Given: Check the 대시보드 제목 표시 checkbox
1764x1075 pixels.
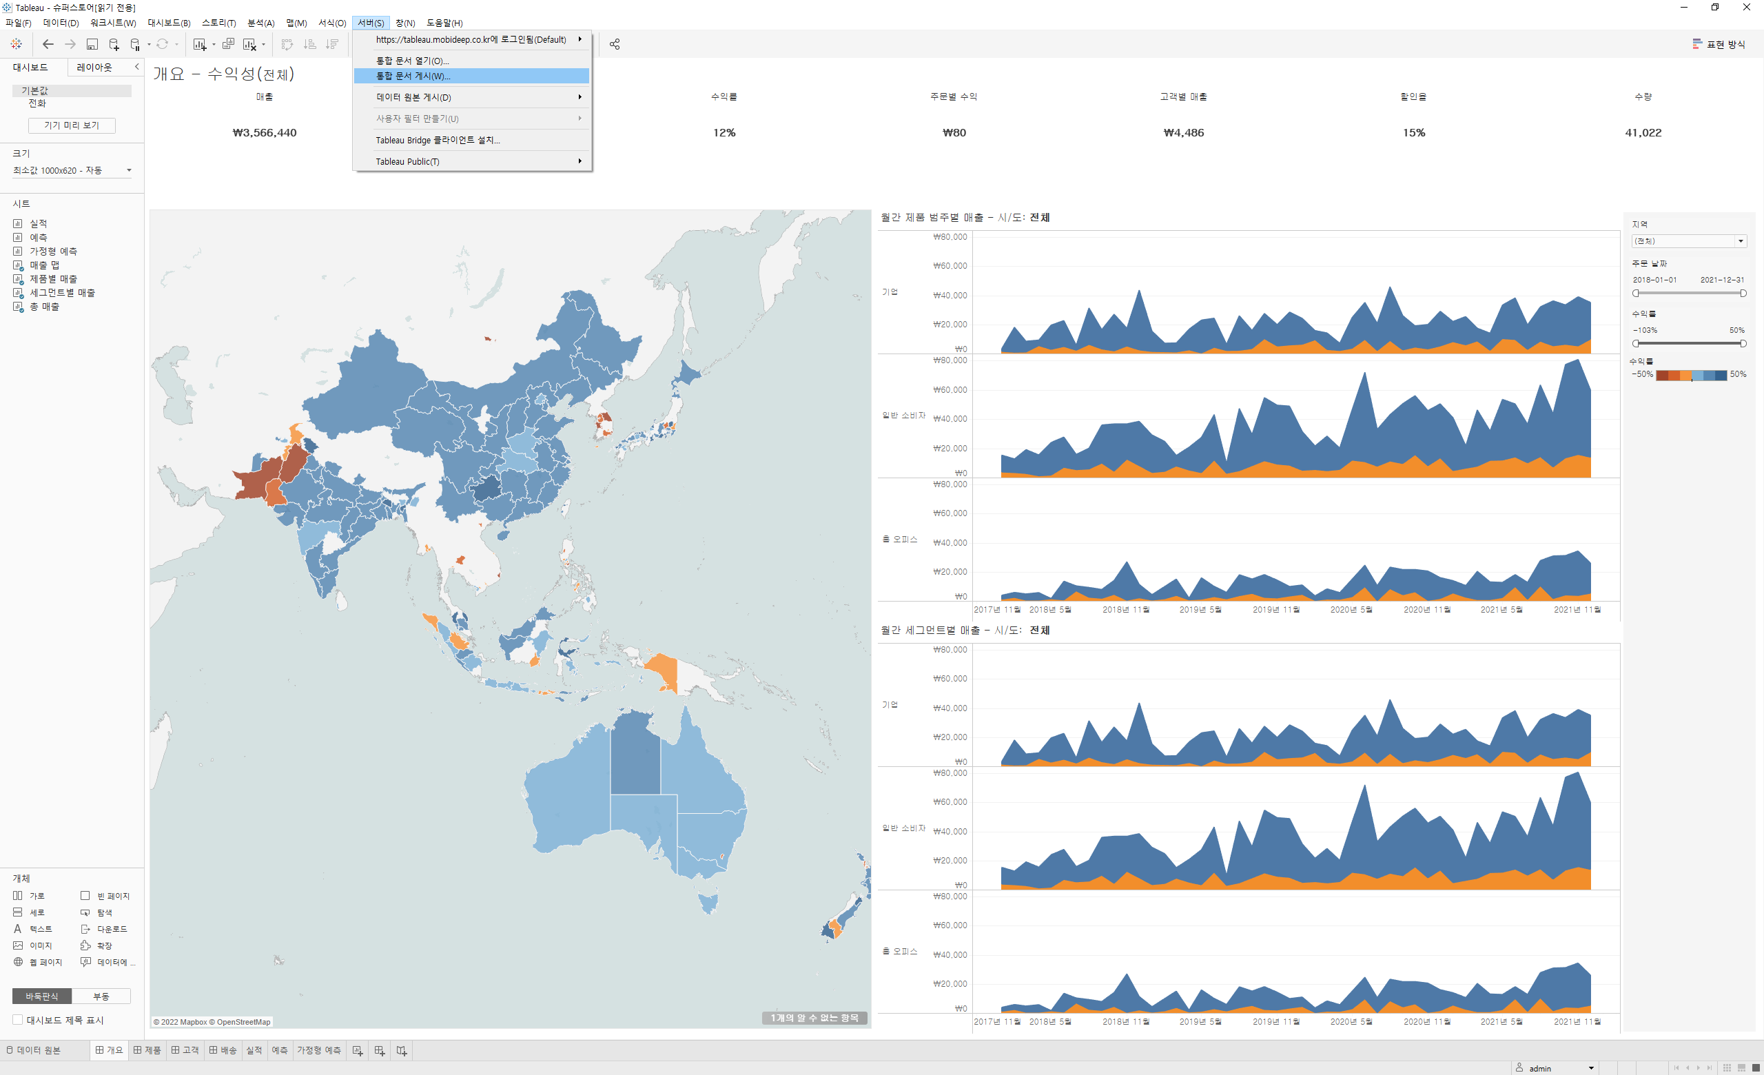Looking at the screenshot, I should tap(18, 1020).
